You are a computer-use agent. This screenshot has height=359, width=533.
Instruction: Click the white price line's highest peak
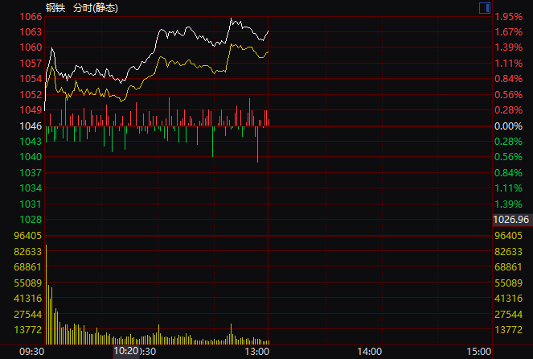tap(232, 19)
